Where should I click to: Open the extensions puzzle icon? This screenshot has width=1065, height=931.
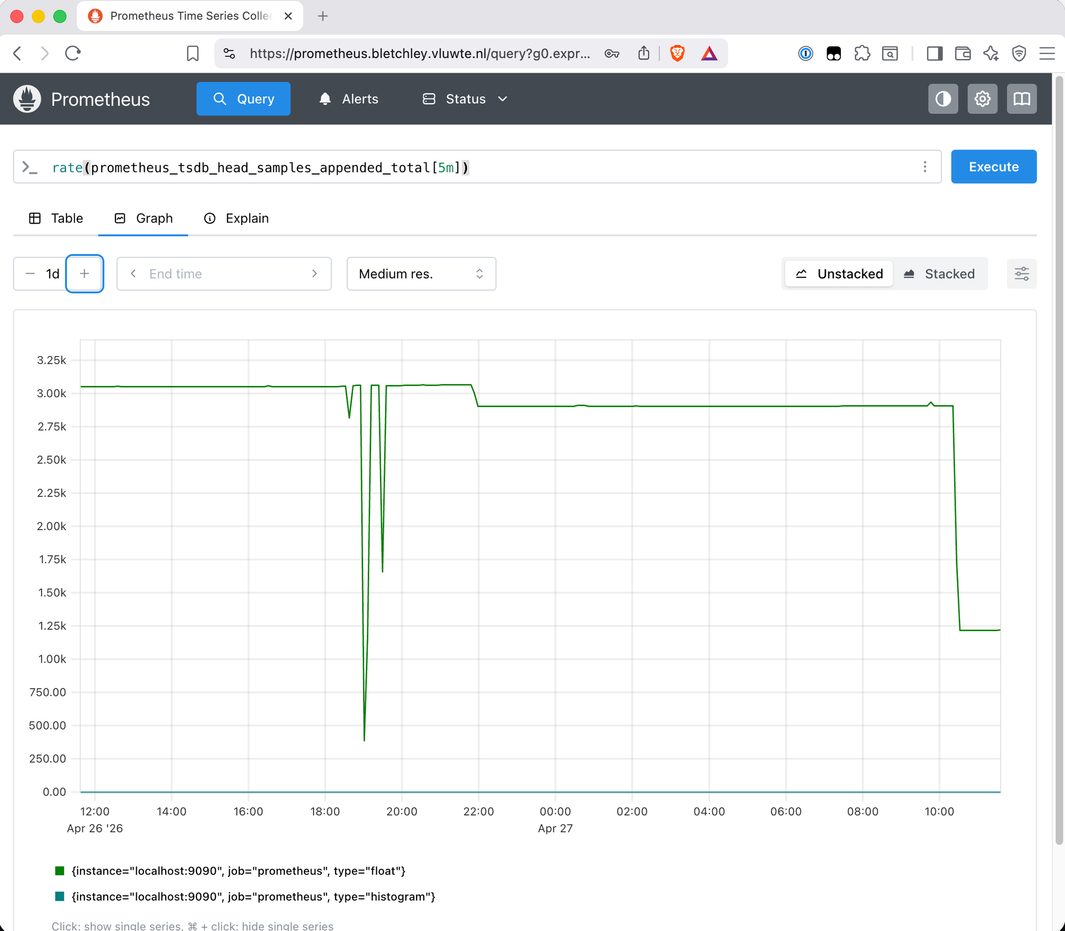pos(862,53)
